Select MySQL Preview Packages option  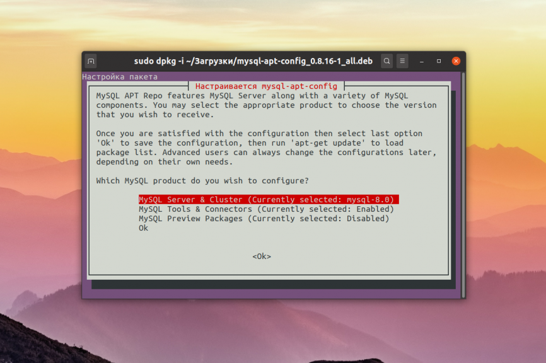tap(190, 219)
